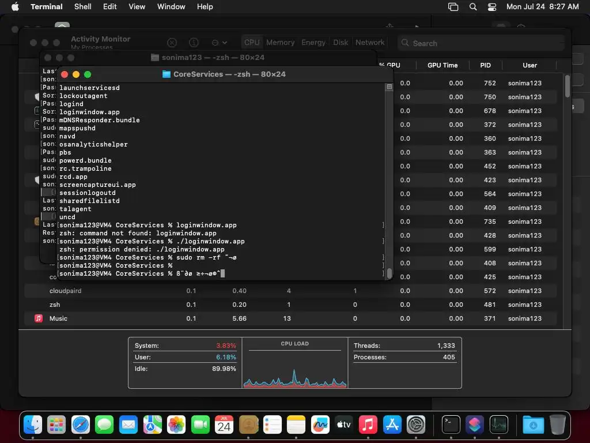
Task: Open Freeform from the Dock
Action: [320, 425]
